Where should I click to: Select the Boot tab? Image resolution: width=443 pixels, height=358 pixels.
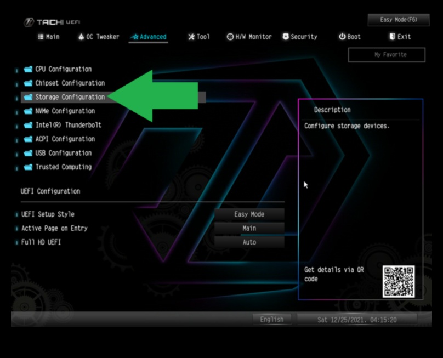click(349, 37)
